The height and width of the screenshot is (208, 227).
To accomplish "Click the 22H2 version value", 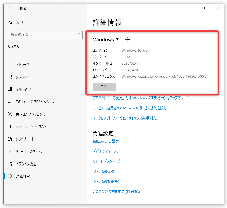I will coord(126,57).
